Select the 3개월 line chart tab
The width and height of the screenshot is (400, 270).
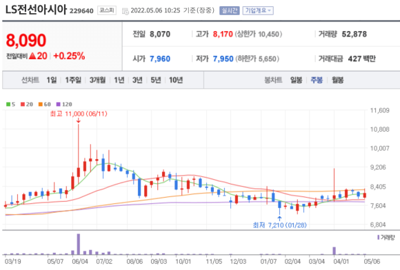pyautogui.click(x=97, y=80)
